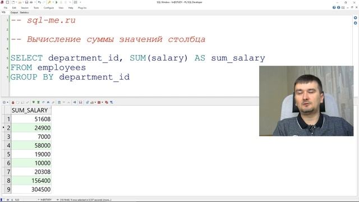This screenshot has height=202, width=359.
Task: Click the Save disk icon in top toolbar
Action: (26, 2)
